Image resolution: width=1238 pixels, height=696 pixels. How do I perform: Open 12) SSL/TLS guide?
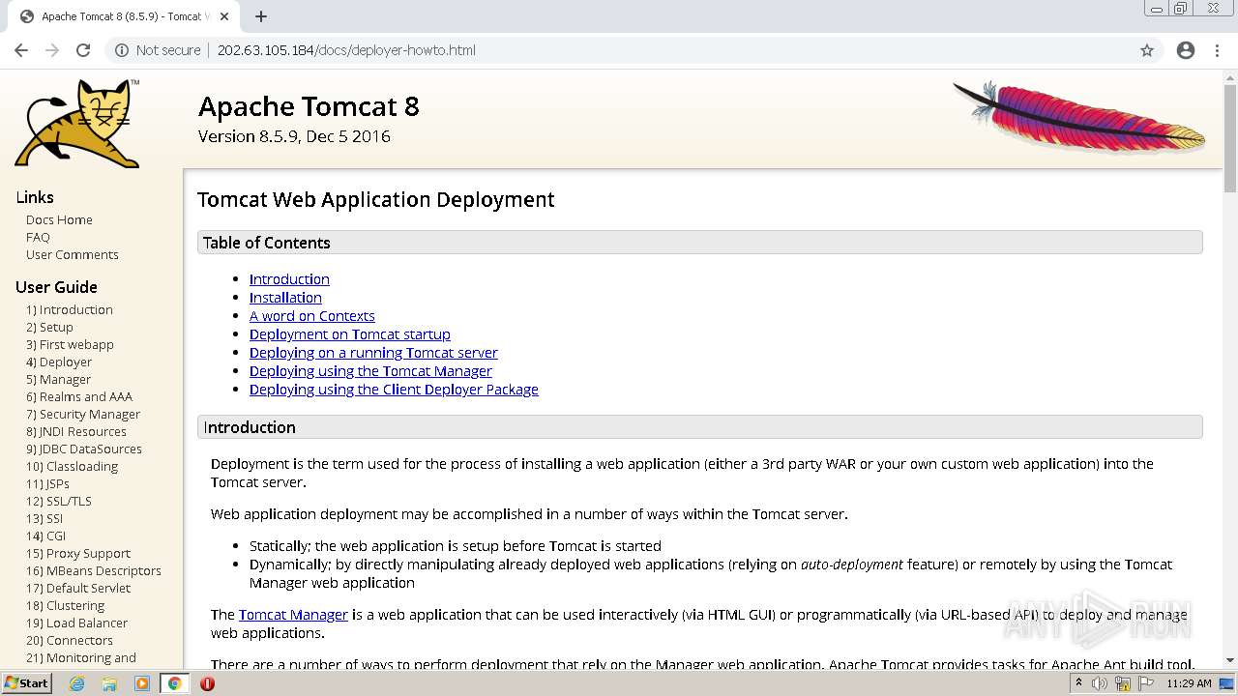point(59,501)
